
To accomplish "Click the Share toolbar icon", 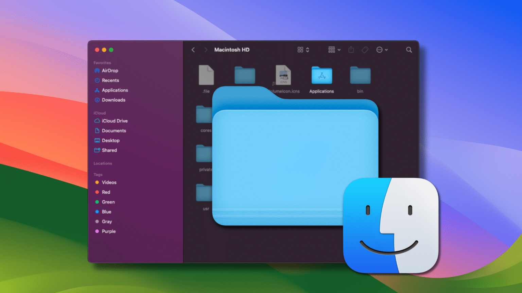I will (351, 50).
